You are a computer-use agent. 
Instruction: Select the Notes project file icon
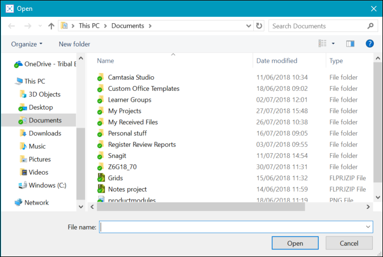pyautogui.click(x=101, y=189)
